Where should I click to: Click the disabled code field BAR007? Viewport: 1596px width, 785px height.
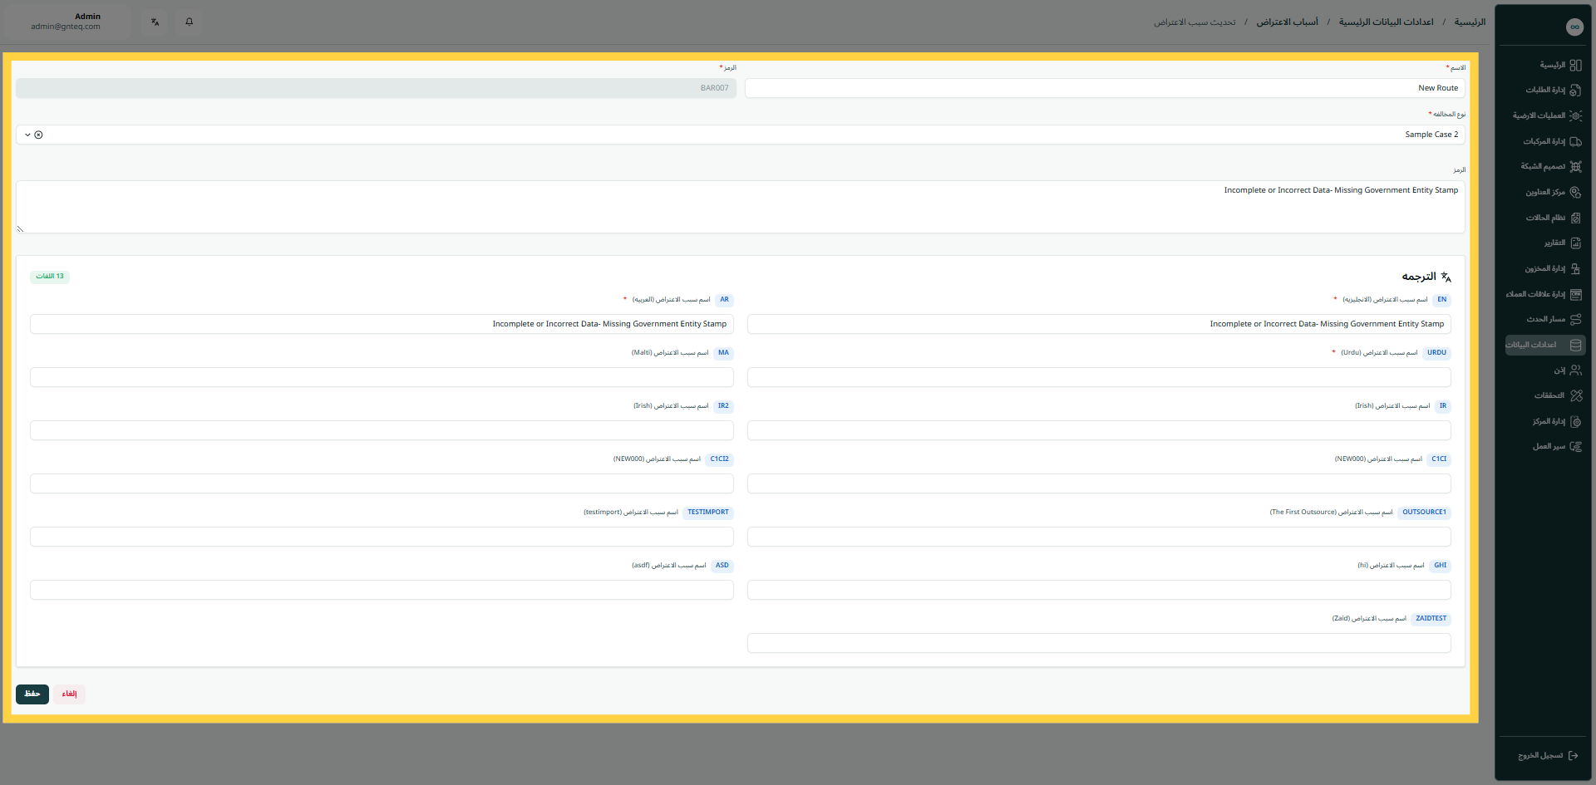376,88
